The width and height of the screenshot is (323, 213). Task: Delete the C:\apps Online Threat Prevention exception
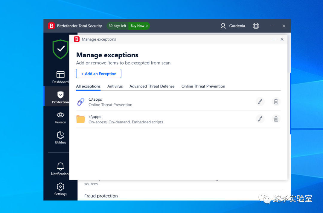click(x=276, y=102)
